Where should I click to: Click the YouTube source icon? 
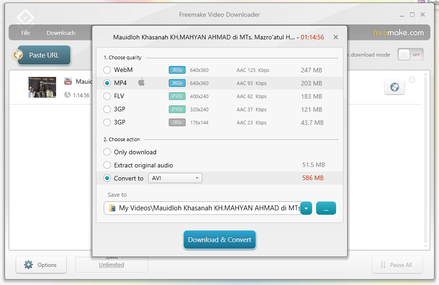(x=68, y=81)
